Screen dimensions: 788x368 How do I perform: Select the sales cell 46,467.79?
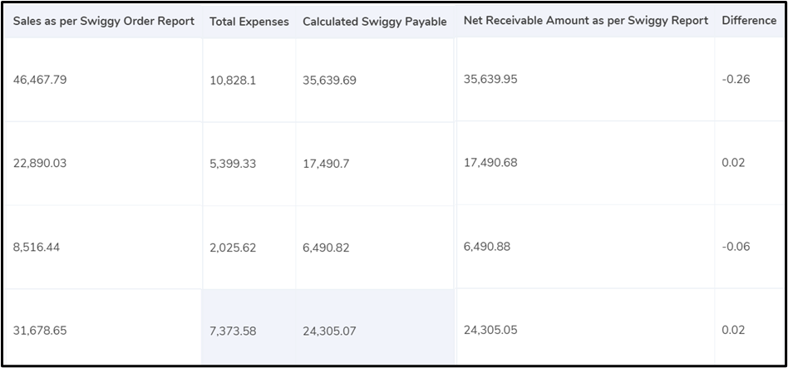[52, 80]
